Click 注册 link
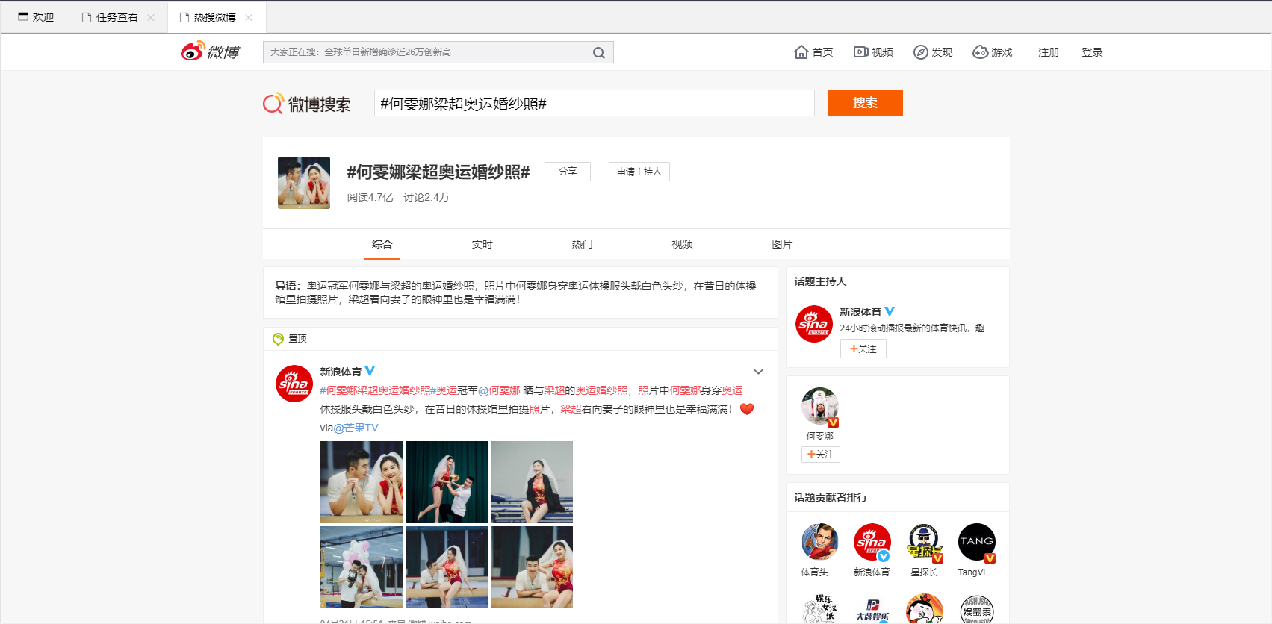This screenshot has width=1272, height=624. (1049, 52)
